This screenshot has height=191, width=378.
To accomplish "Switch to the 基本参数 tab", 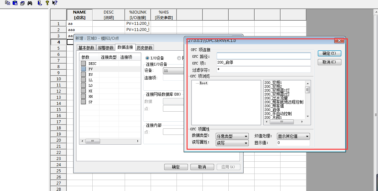I will pos(86,48).
